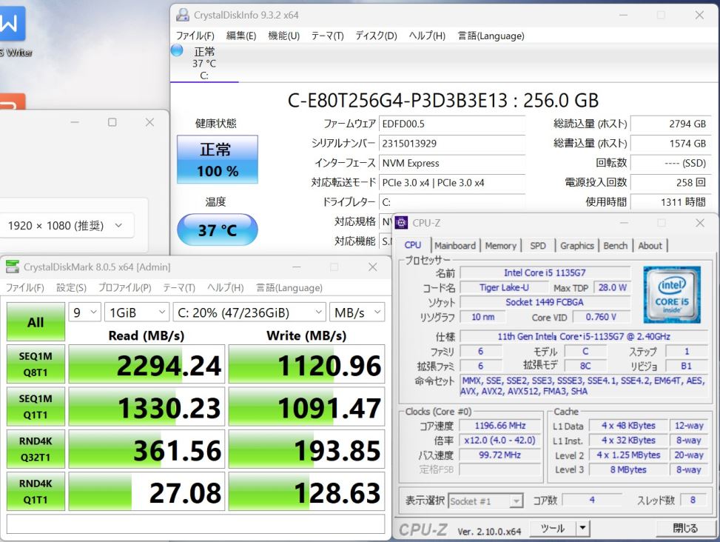720x542 pixels.
Task: Open ファイル(F) menu in CrystalDiskInfo
Action: [195, 36]
